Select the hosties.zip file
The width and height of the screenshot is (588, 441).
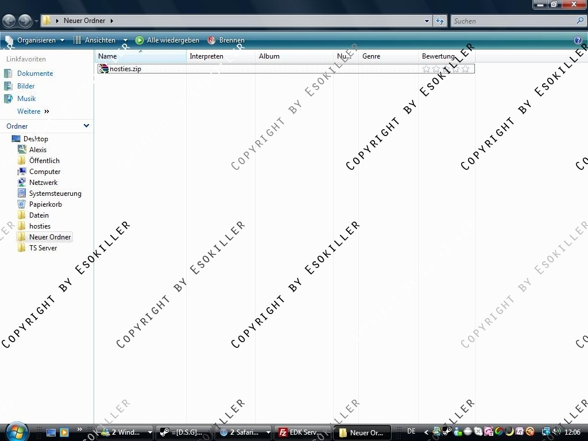[286, 69]
